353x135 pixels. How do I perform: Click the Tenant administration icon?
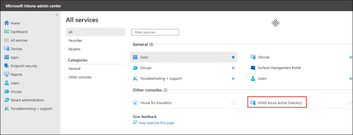(7, 100)
